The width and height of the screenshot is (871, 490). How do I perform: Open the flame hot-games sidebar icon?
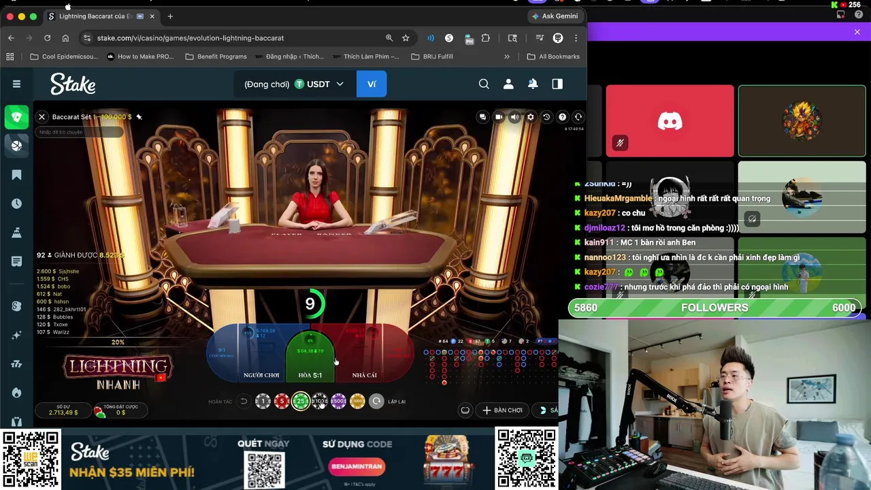16,393
